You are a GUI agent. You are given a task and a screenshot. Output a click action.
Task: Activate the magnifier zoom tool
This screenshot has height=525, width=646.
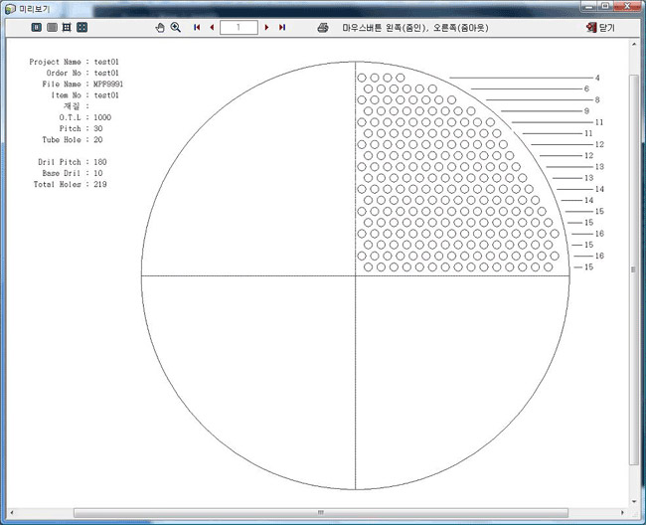[176, 27]
